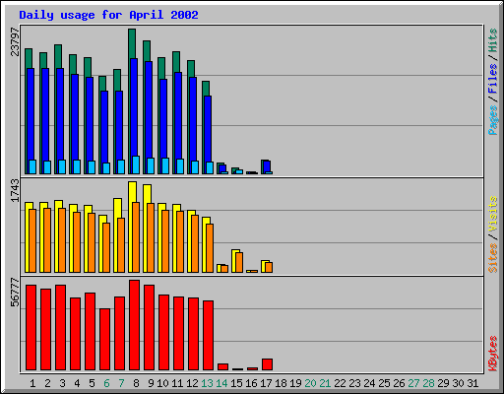Click the blue files bar for day 1
This screenshot has width=504, height=394.
click(x=31, y=113)
